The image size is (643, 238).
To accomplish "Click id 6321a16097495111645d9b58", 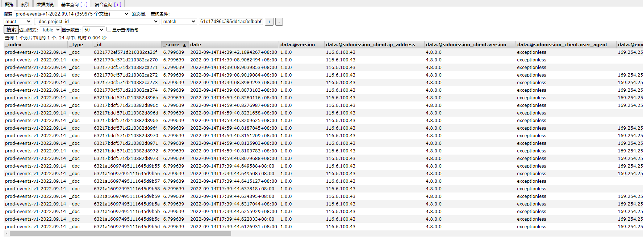I will point(127,189).
